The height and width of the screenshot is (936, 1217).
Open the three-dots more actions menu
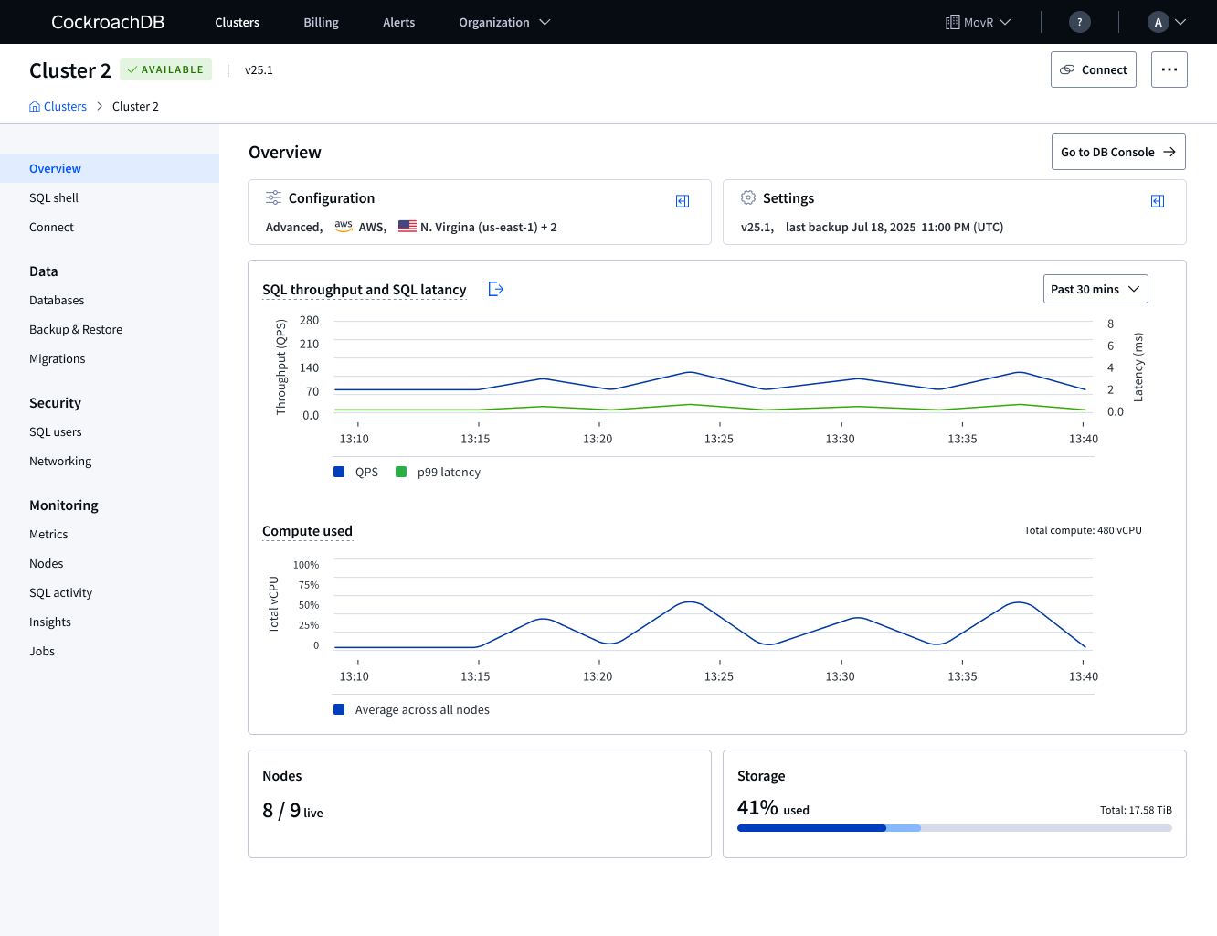click(1169, 69)
